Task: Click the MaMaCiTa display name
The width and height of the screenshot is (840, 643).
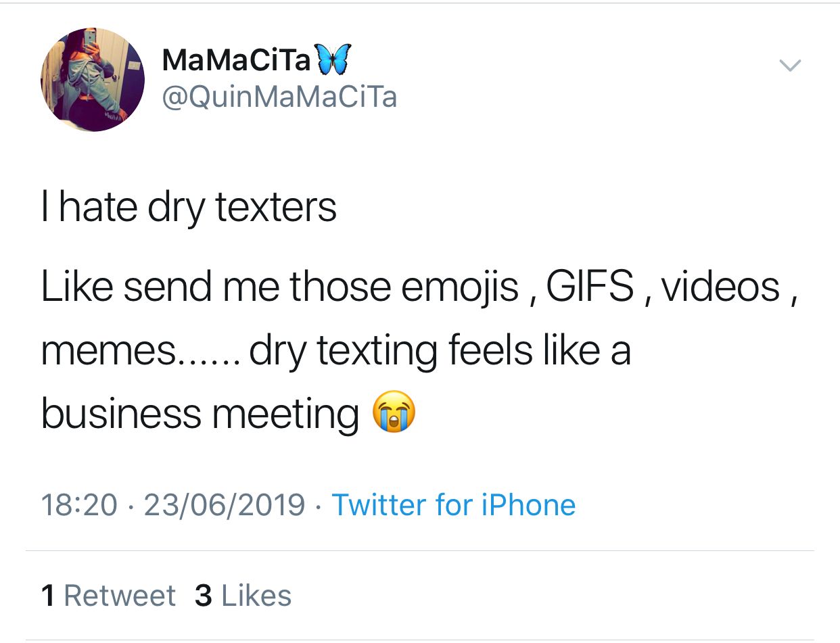Action: pos(237,61)
